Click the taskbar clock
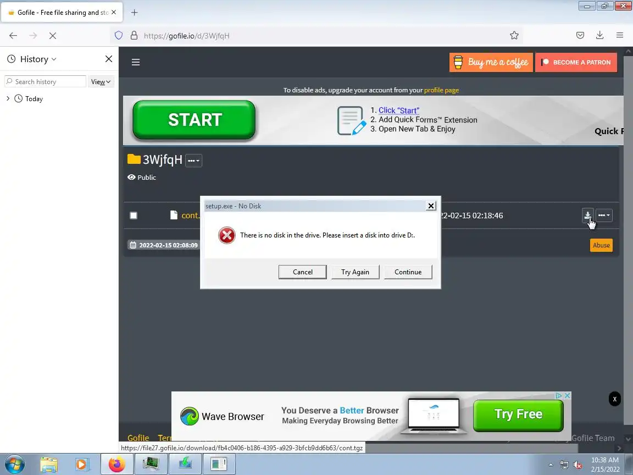Image resolution: width=633 pixels, height=475 pixels. tap(605, 465)
